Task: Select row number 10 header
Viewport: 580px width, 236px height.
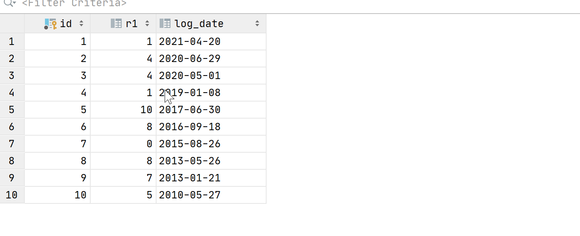Action: click(x=12, y=195)
